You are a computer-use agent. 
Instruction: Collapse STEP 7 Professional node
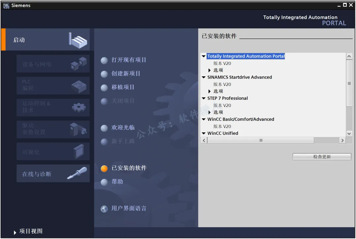pyautogui.click(x=204, y=98)
